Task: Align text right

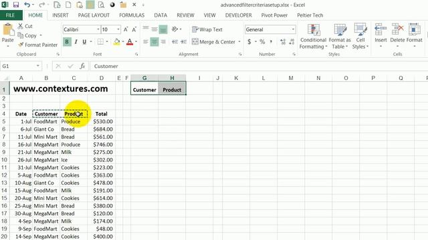Action: (163, 41)
